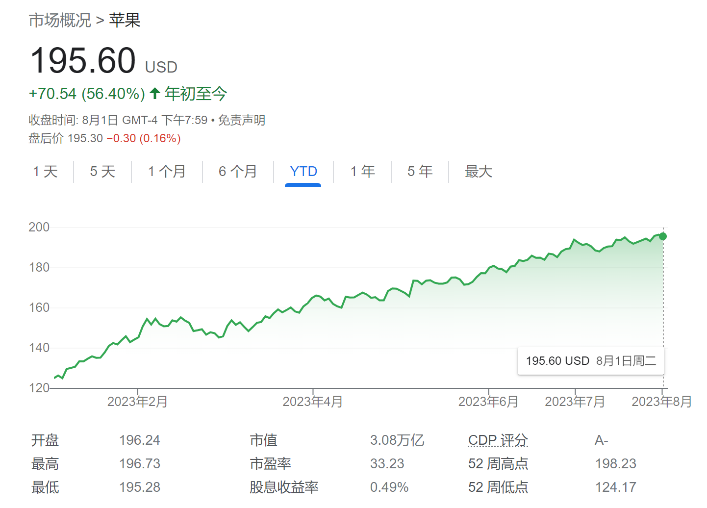Click the large 195.60 USD price display

tap(82, 60)
